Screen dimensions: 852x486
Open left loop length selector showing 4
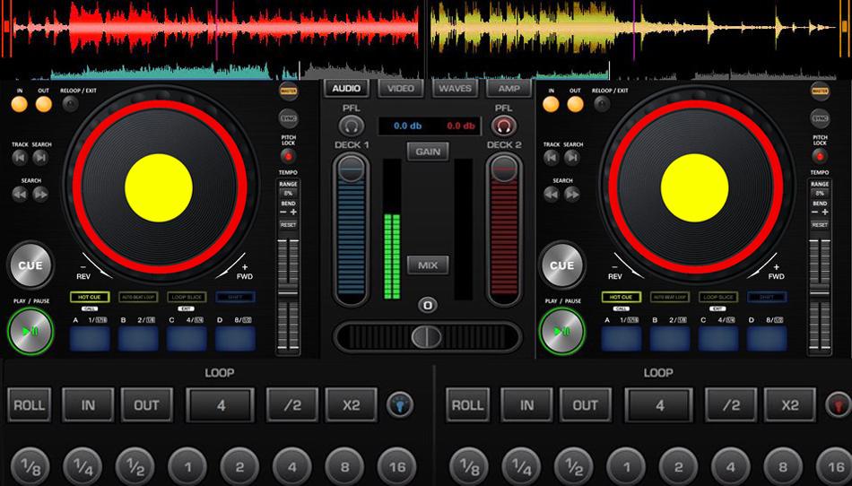point(220,405)
